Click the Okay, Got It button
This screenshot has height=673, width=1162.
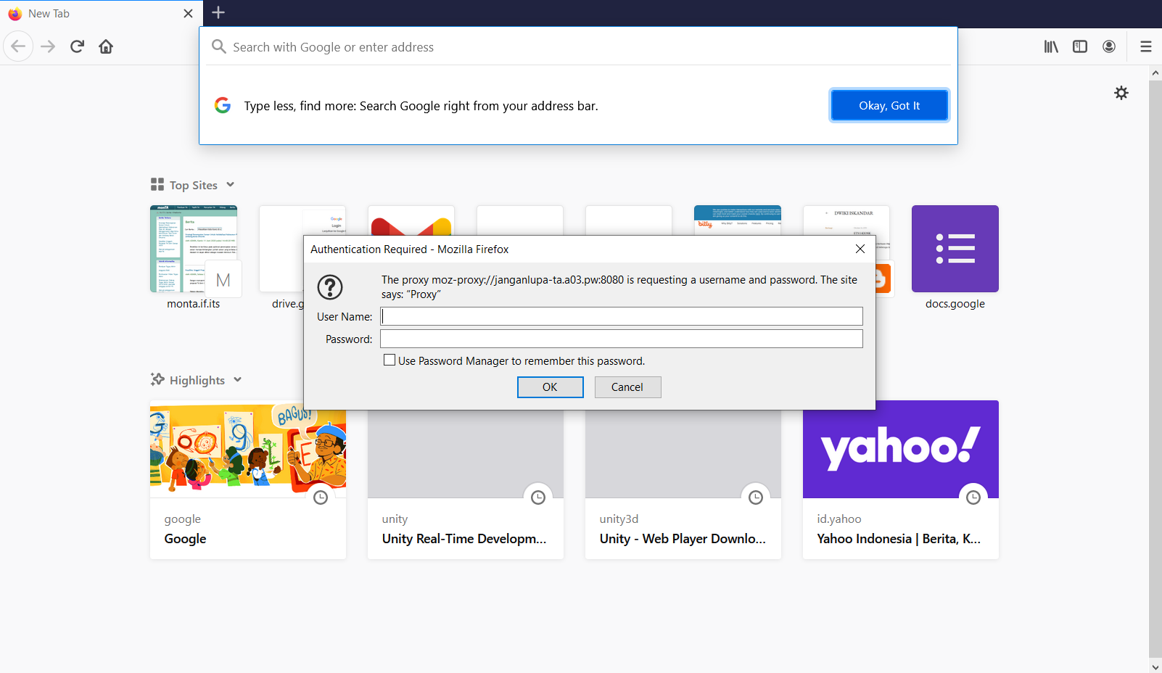coord(889,106)
